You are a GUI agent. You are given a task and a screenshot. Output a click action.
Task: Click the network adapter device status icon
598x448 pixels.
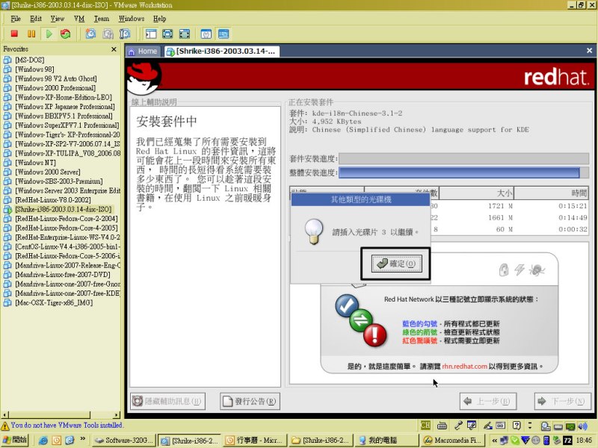(x=570, y=426)
